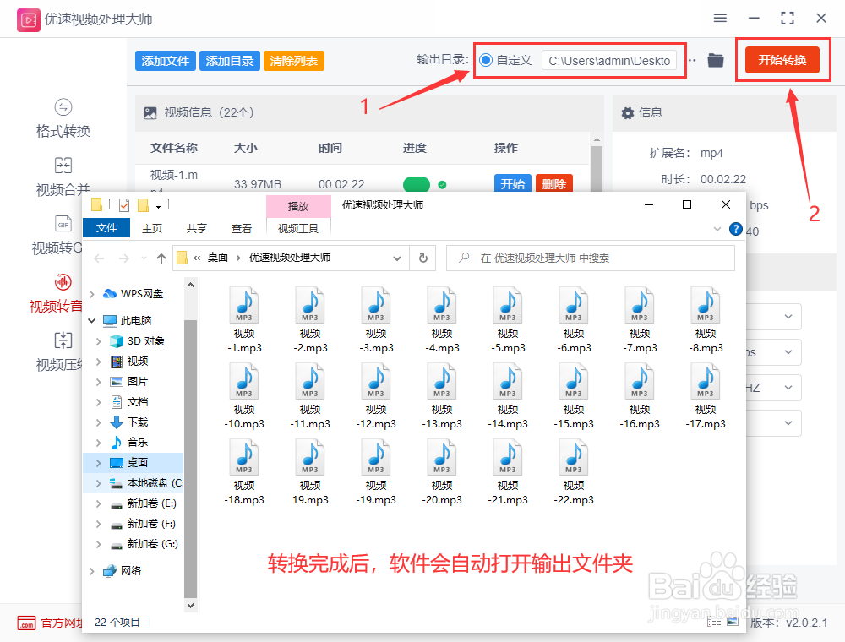
Task: Select the 自定义 output directory radio button
Action: click(x=485, y=60)
